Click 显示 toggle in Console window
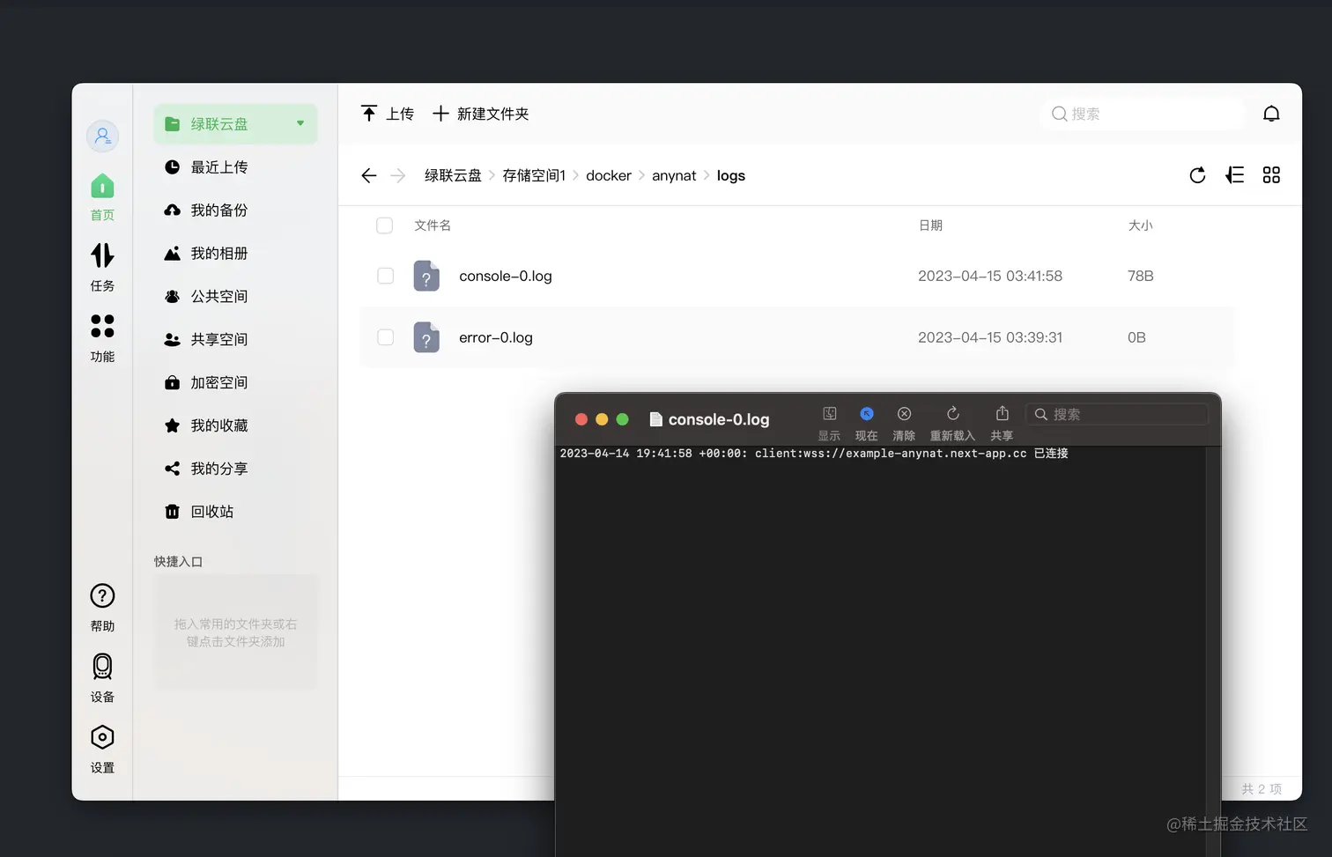The height and width of the screenshot is (857, 1332). (x=829, y=424)
